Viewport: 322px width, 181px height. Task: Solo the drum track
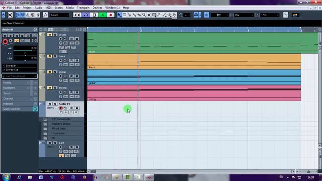(x=55, y=35)
